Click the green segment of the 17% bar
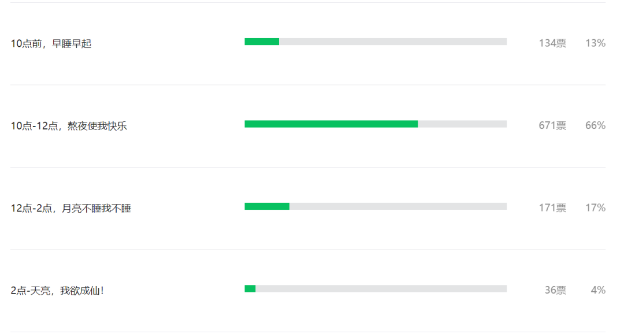 click(267, 206)
